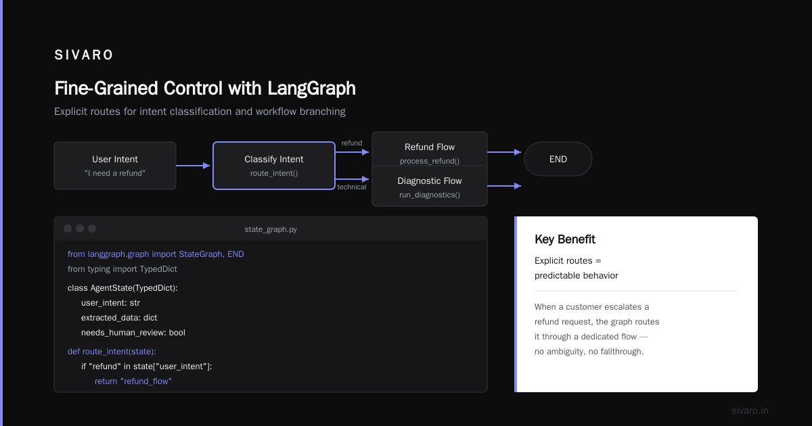Click "no ambiguity, no fallthrough." text
Screen dimensions: 812x426
coord(589,352)
